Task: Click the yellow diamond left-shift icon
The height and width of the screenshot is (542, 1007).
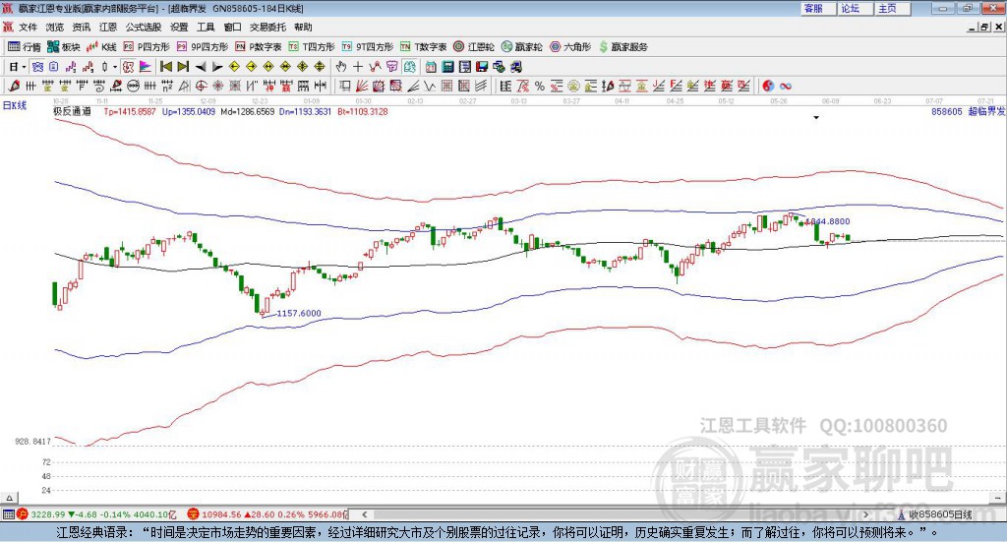Action: (x=234, y=67)
